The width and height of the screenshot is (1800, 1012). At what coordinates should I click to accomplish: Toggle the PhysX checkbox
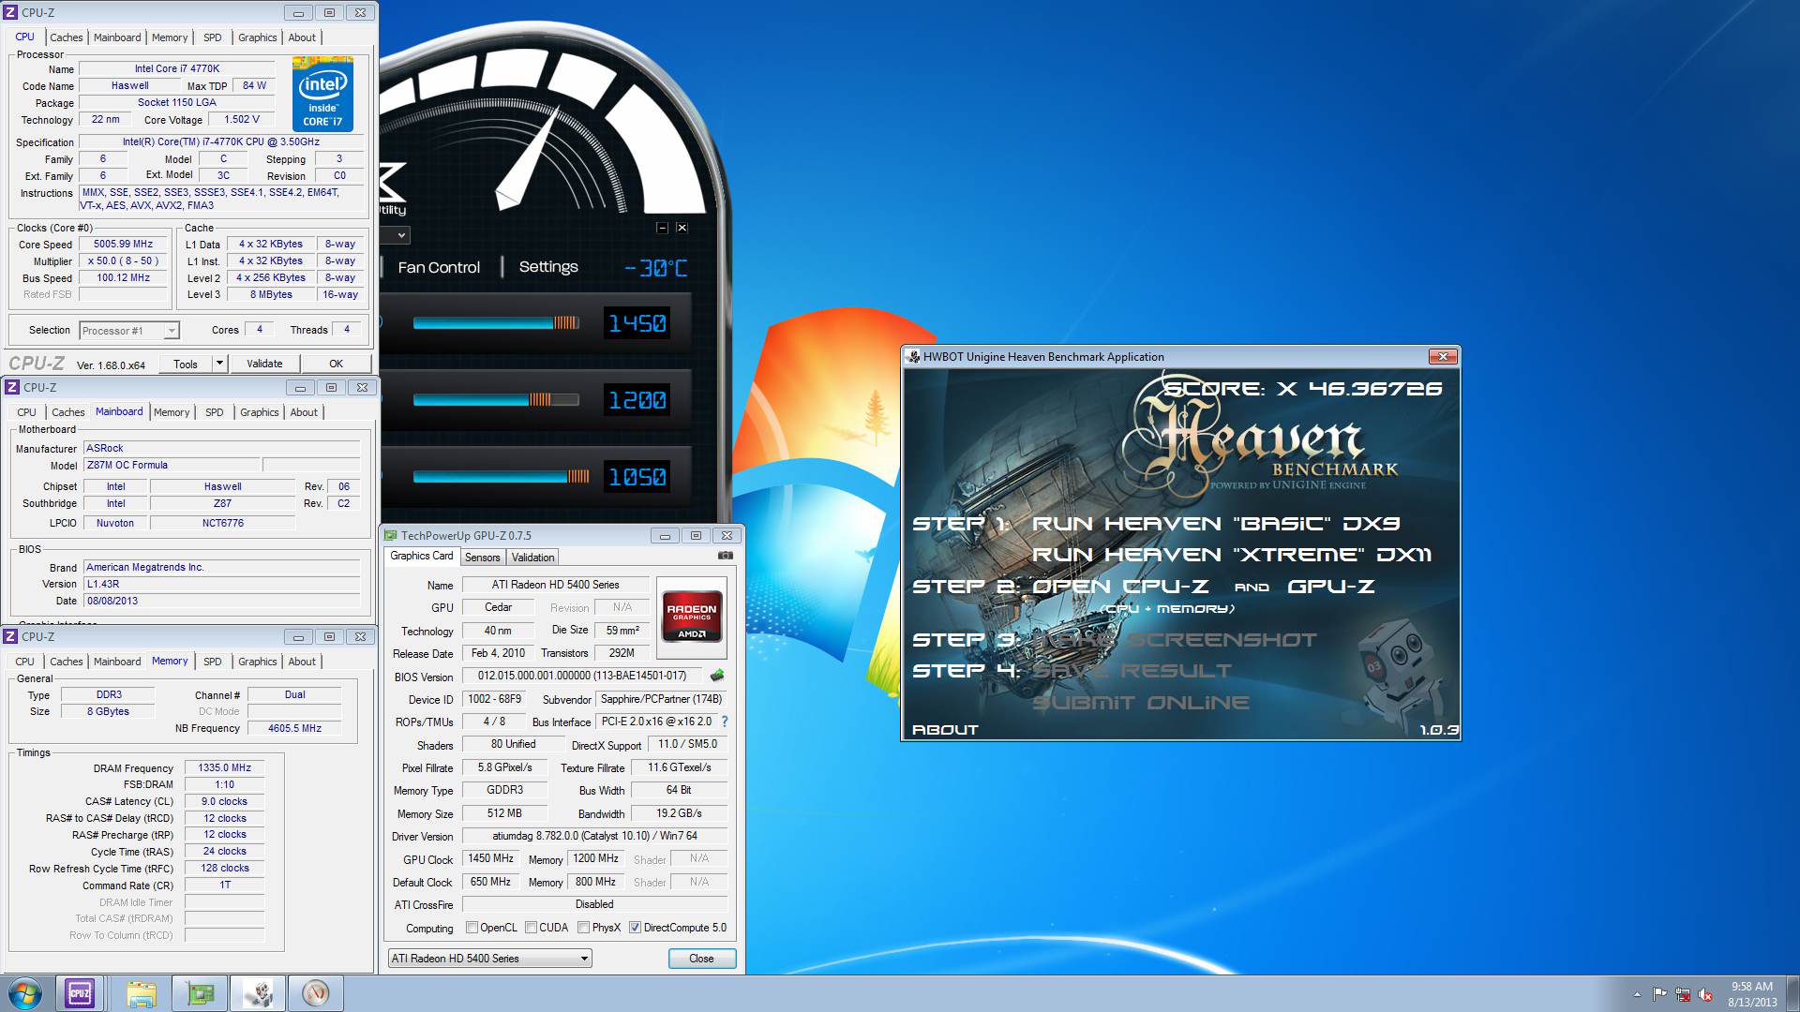point(583,928)
